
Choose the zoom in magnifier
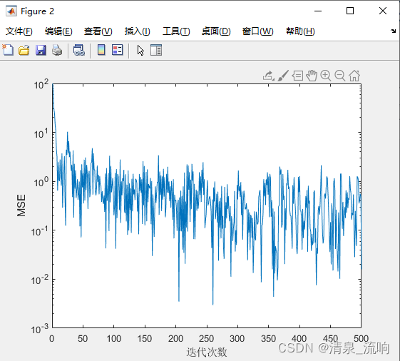(x=326, y=76)
